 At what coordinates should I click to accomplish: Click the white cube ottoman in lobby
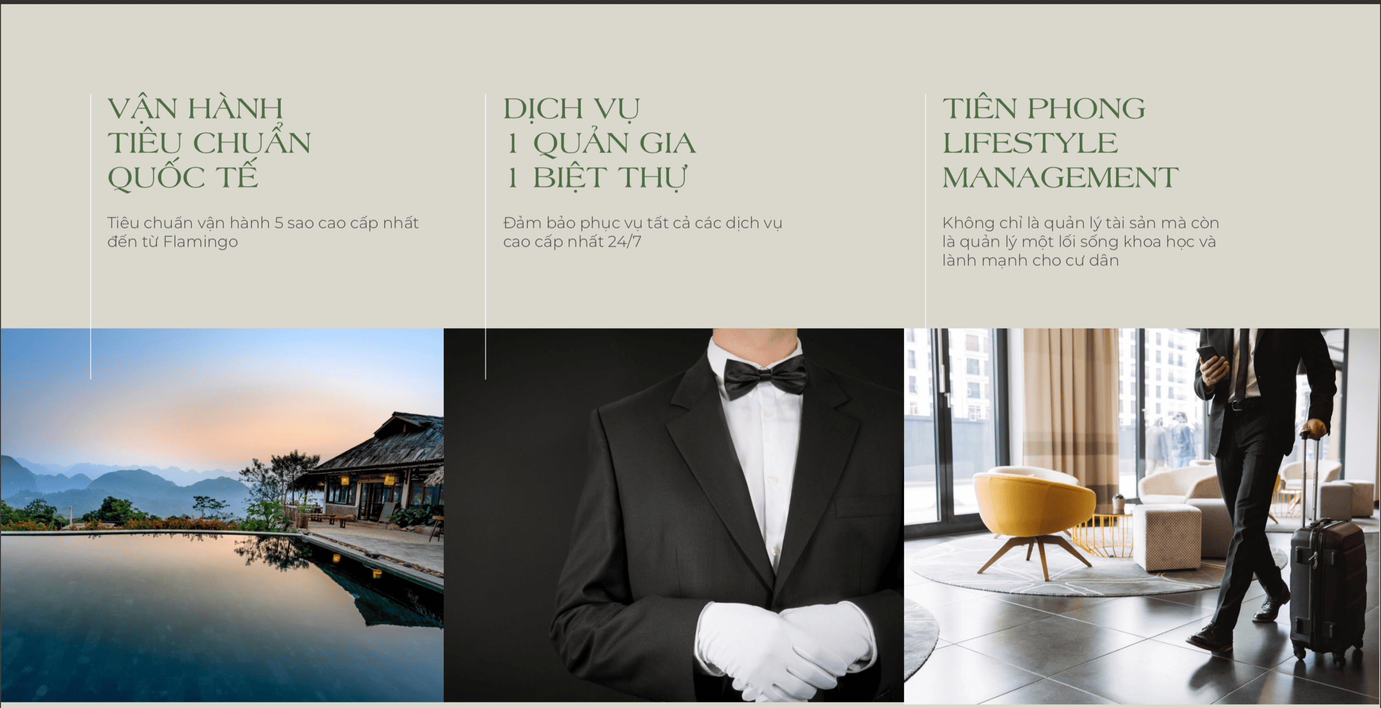point(1166,537)
